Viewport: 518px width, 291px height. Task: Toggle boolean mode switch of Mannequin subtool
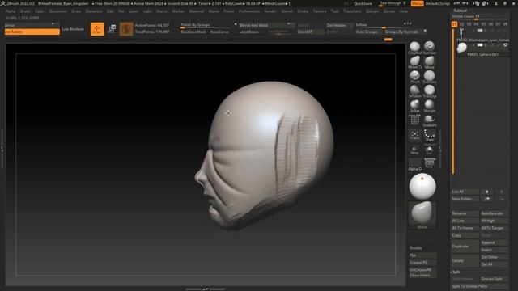click(480, 31)
